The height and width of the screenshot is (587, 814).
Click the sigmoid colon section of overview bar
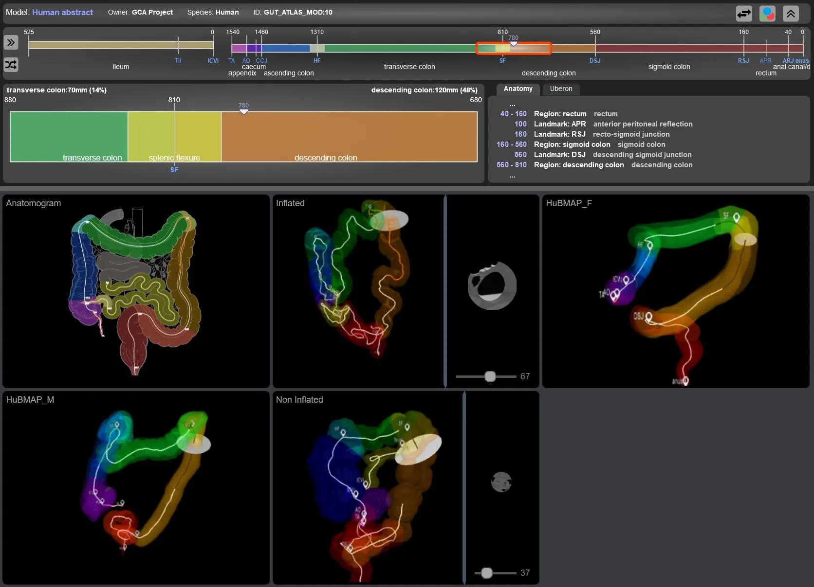click(x=669, y=48)
